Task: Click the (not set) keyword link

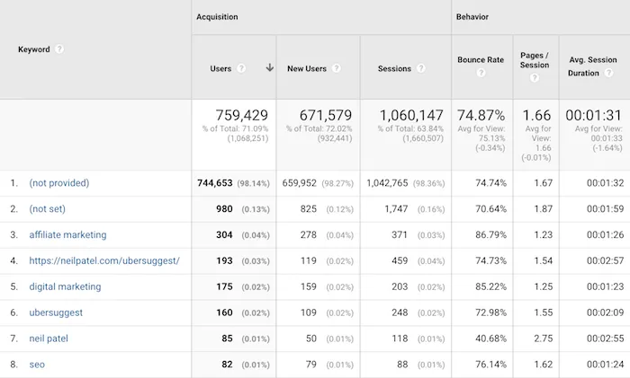Action: [47, 209]
